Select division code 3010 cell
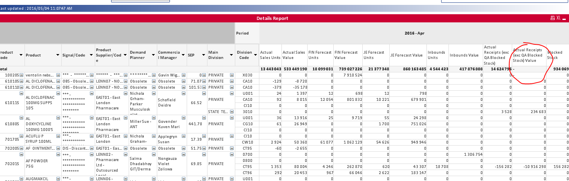Screen dimensions: 569x181 pyautogui.click(x=247, y=111)
